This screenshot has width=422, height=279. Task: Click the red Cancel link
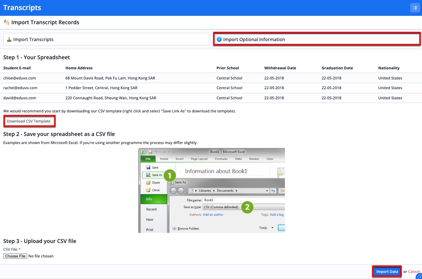pyautogui.click(x=414, y=272)
